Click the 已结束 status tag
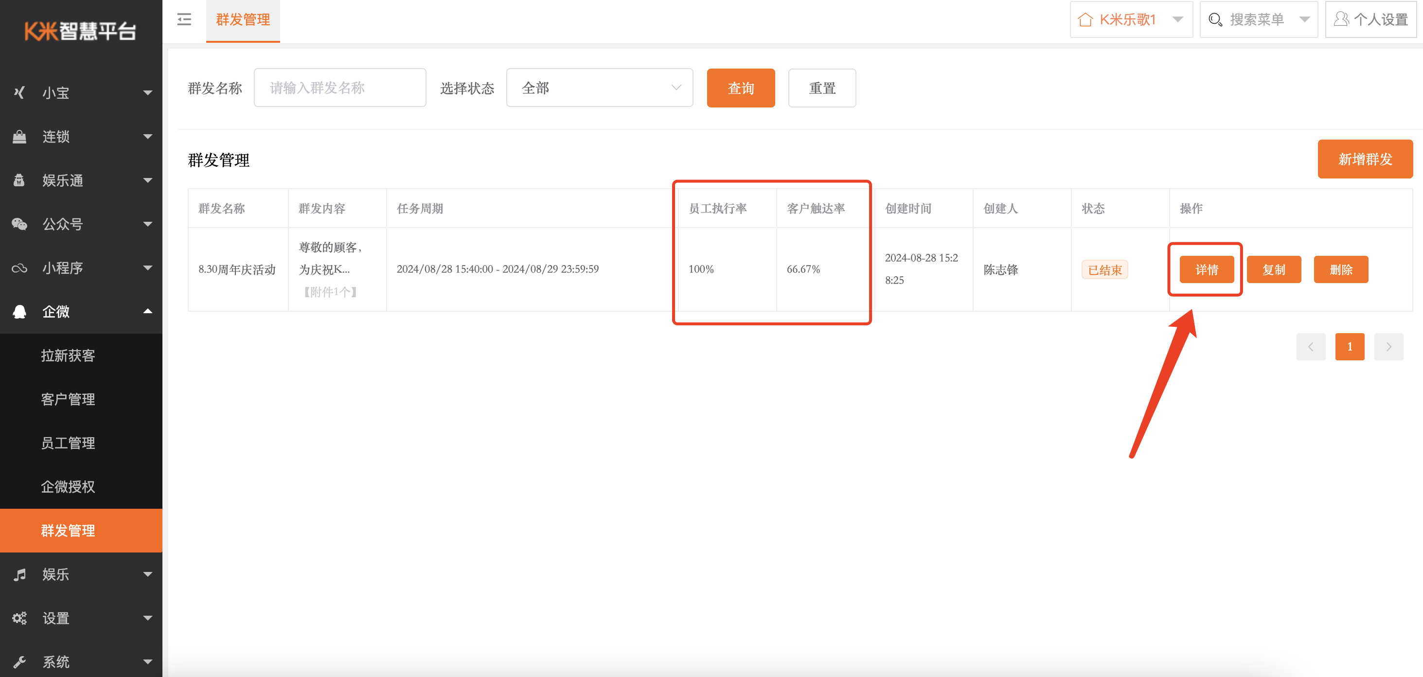The width and height of the screenshot is (1423, 677). [1105, 270]
